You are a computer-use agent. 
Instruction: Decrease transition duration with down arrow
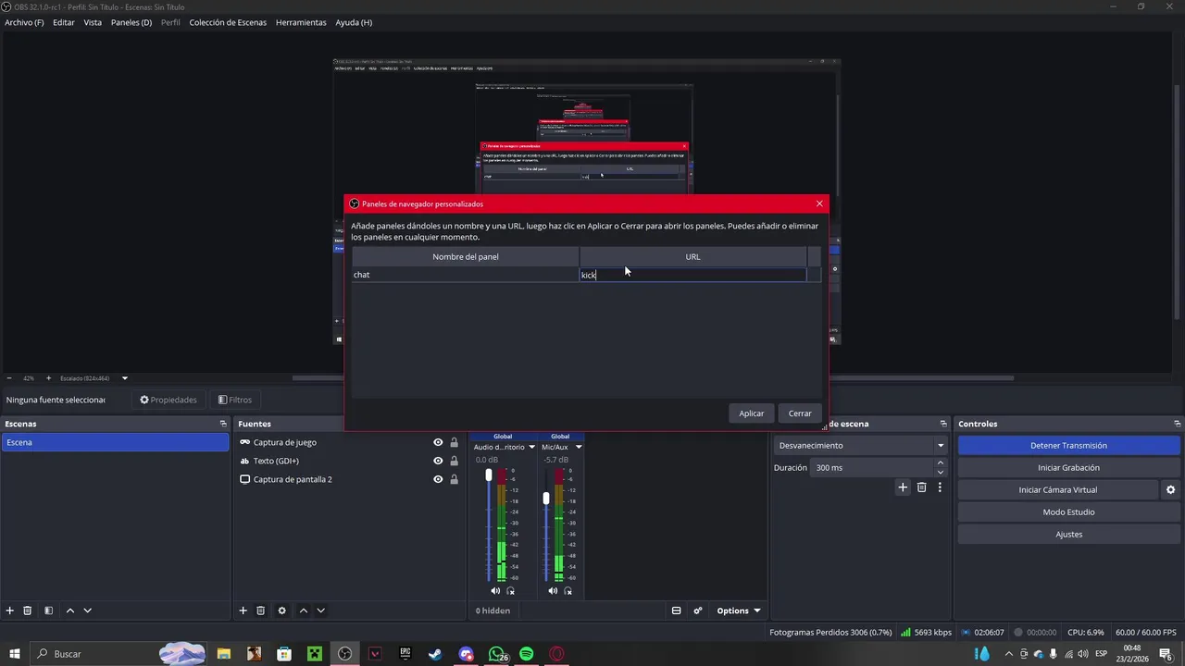click(941, 472)
